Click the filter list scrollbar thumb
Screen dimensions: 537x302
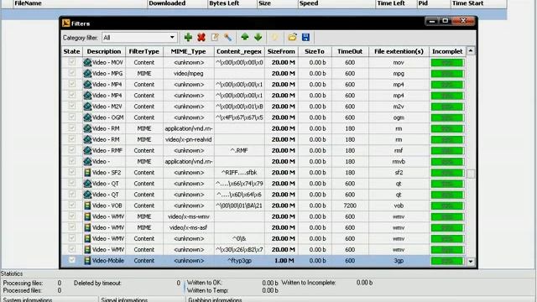[471, 174]
